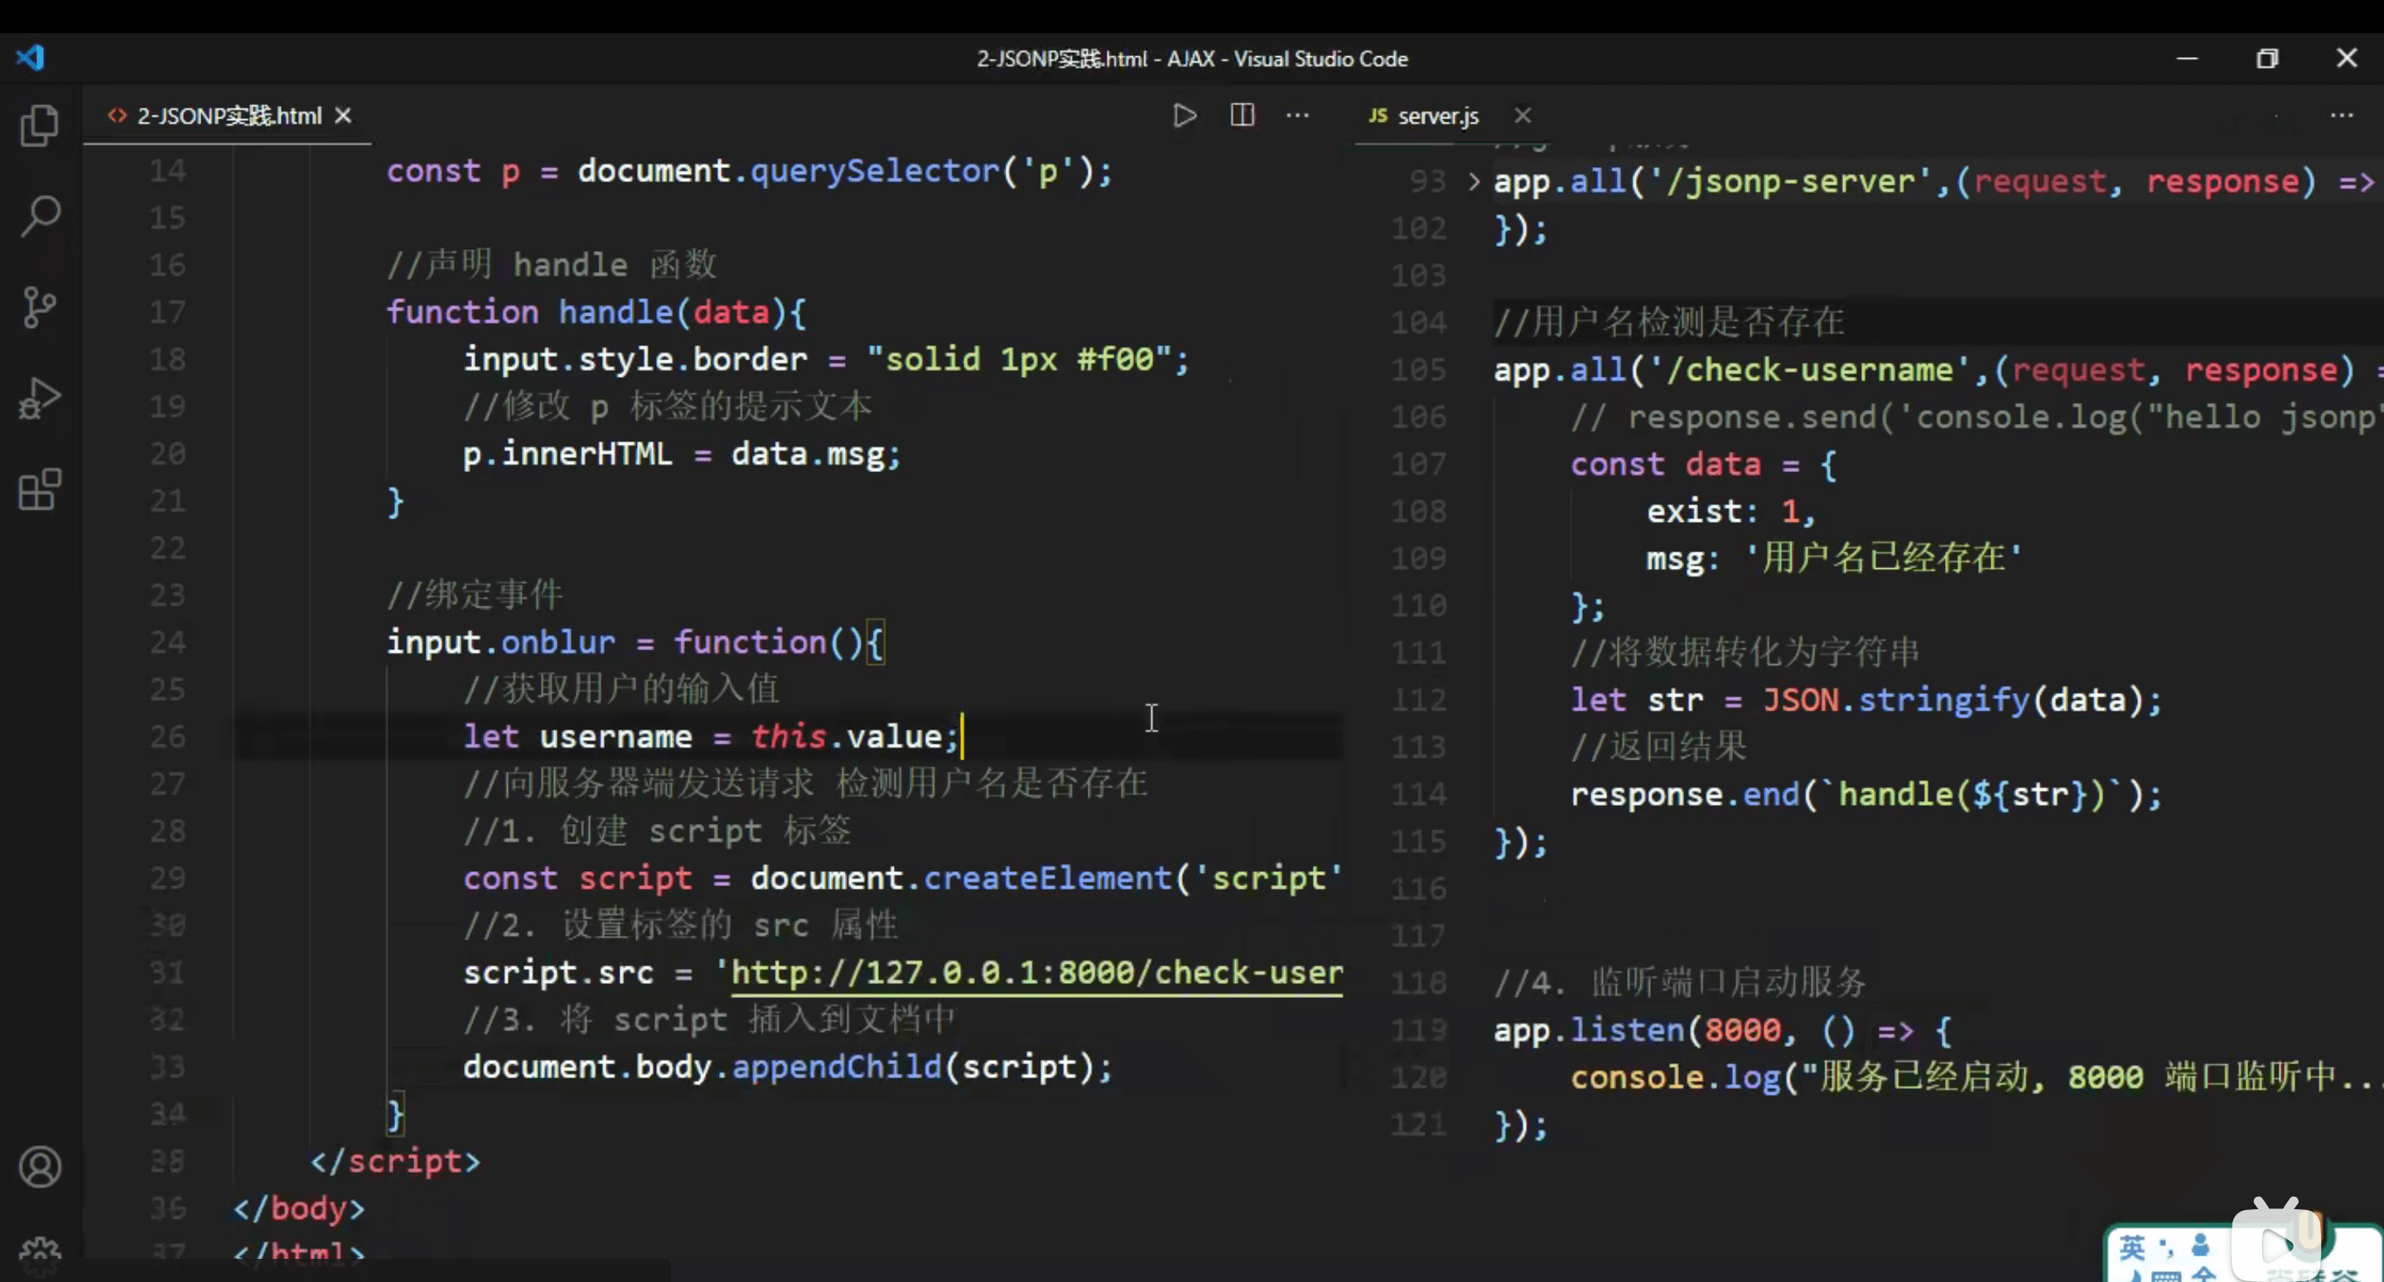Click the '//绑定事件' comment on line 23

(x=475, y=595)
